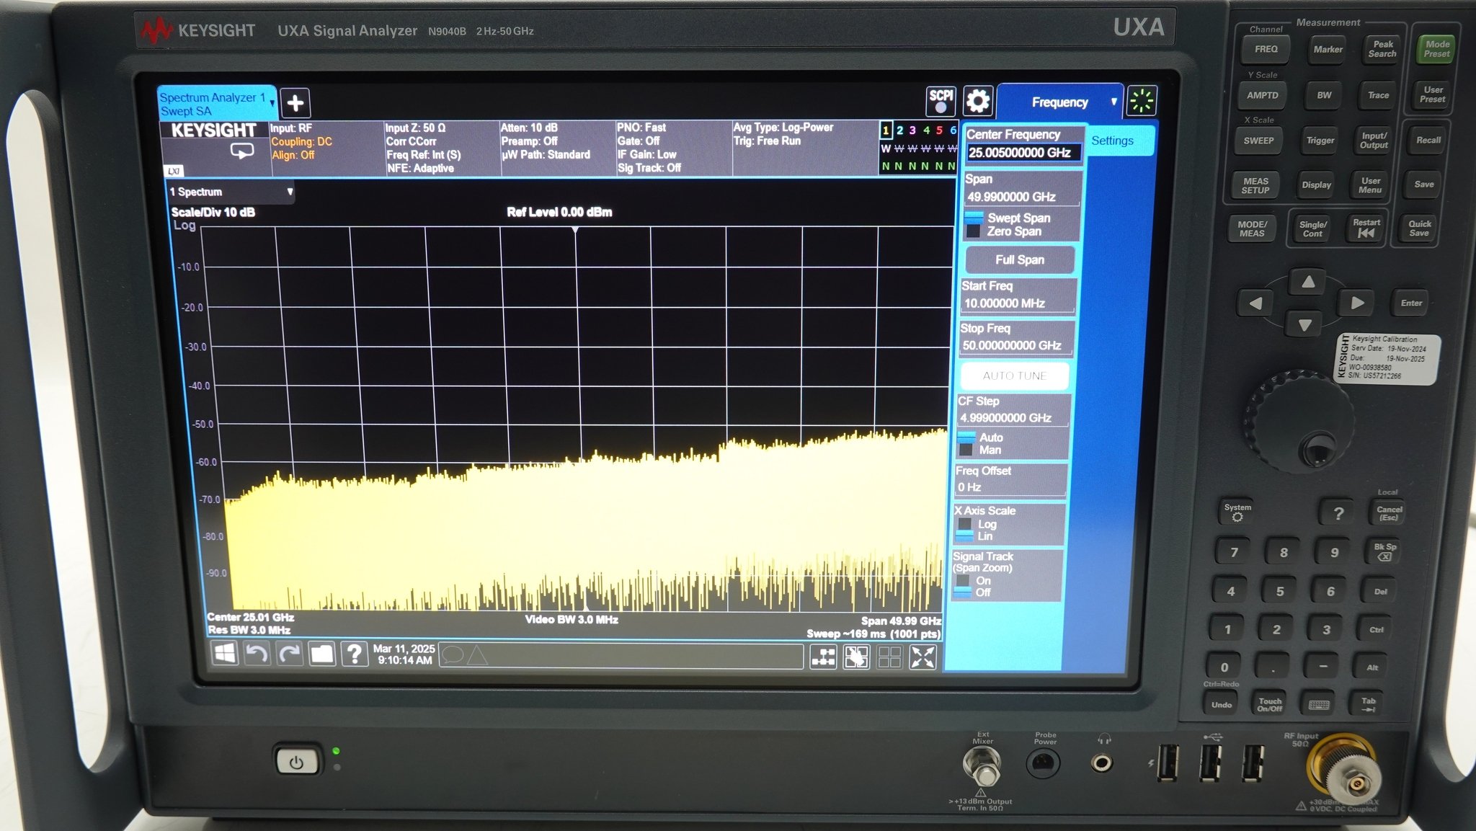Image resolution: width=1476 pixels, height=831 pixels.
Task: Edit the CF Step value
Action: 1013,418
